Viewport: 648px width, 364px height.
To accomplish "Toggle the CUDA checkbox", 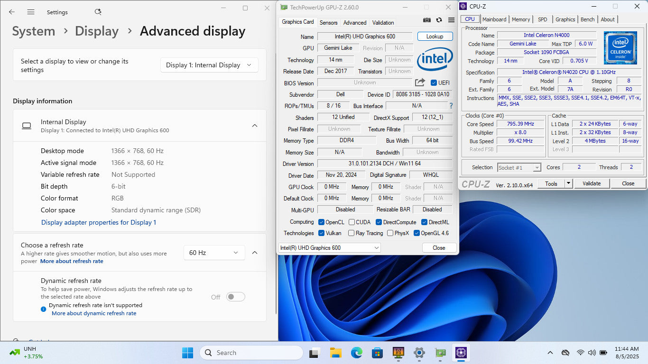I will click(352, 222).
